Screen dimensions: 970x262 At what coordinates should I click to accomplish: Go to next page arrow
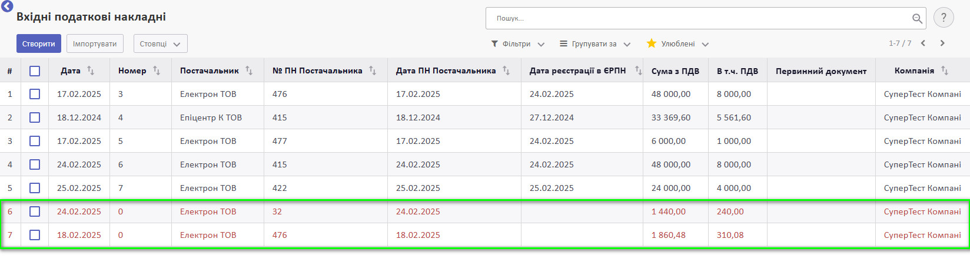(942, 43)
